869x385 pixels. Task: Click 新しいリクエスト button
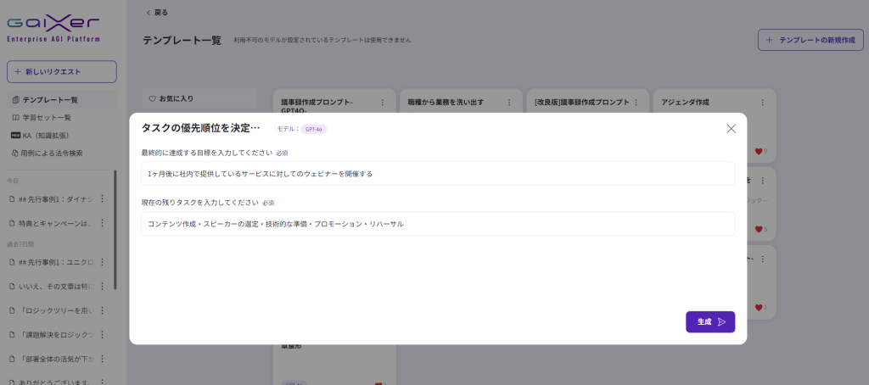click(61, 72)
